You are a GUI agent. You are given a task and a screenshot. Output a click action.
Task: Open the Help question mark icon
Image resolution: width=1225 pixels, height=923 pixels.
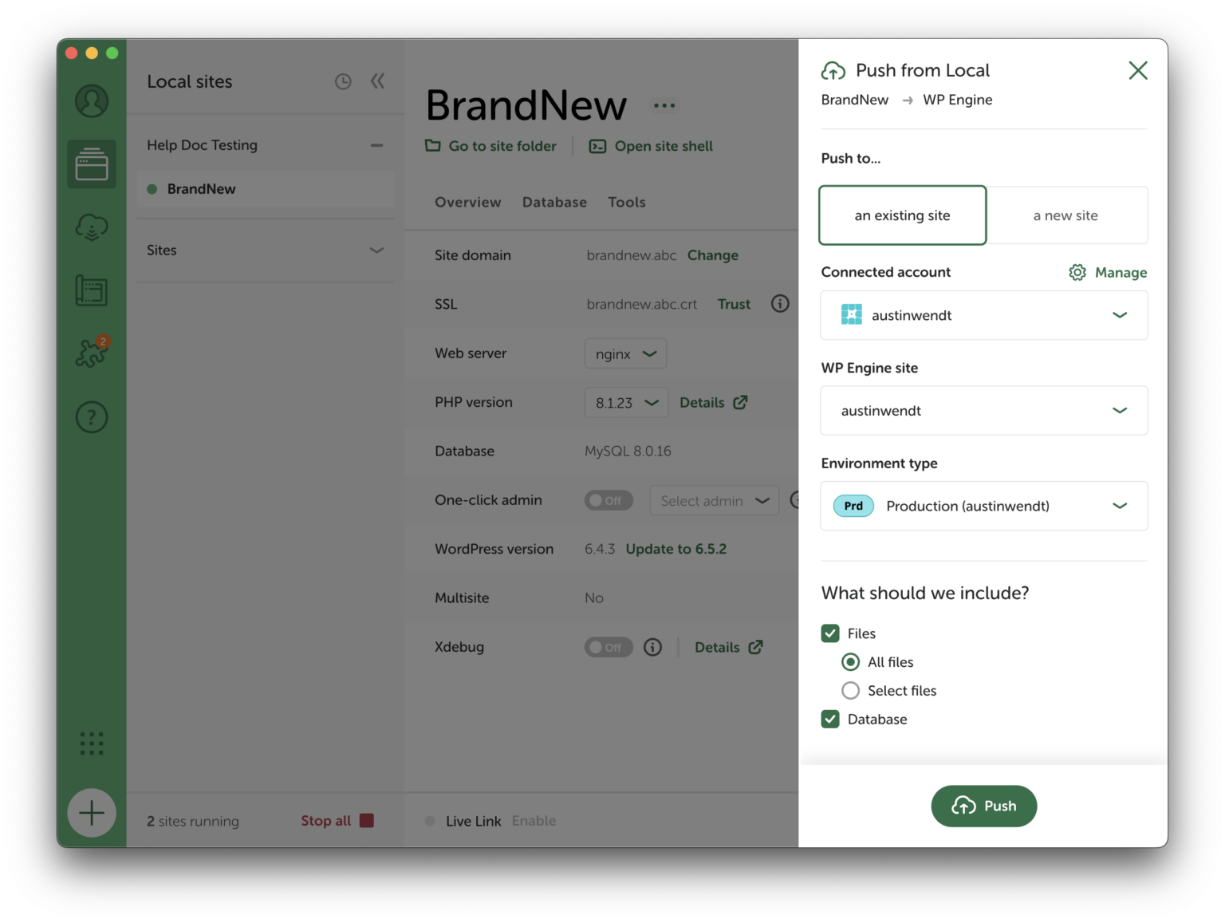coord(92,416)
